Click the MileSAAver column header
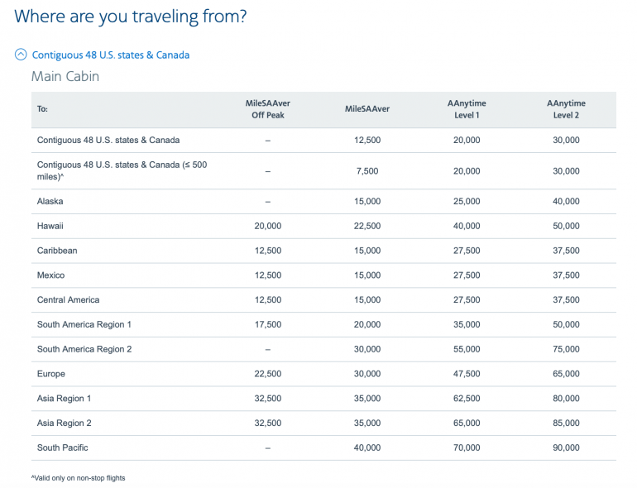Image resolution: width=637 pixels, height=488 pixels. click(x=366, y=109)
